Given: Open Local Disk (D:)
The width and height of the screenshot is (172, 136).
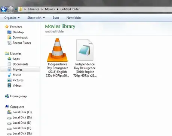Looking at the screenshot, I should coord(22,117).
